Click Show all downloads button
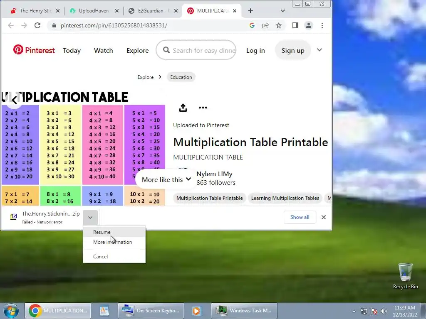 pyautogui.click(x=300, y=217)
